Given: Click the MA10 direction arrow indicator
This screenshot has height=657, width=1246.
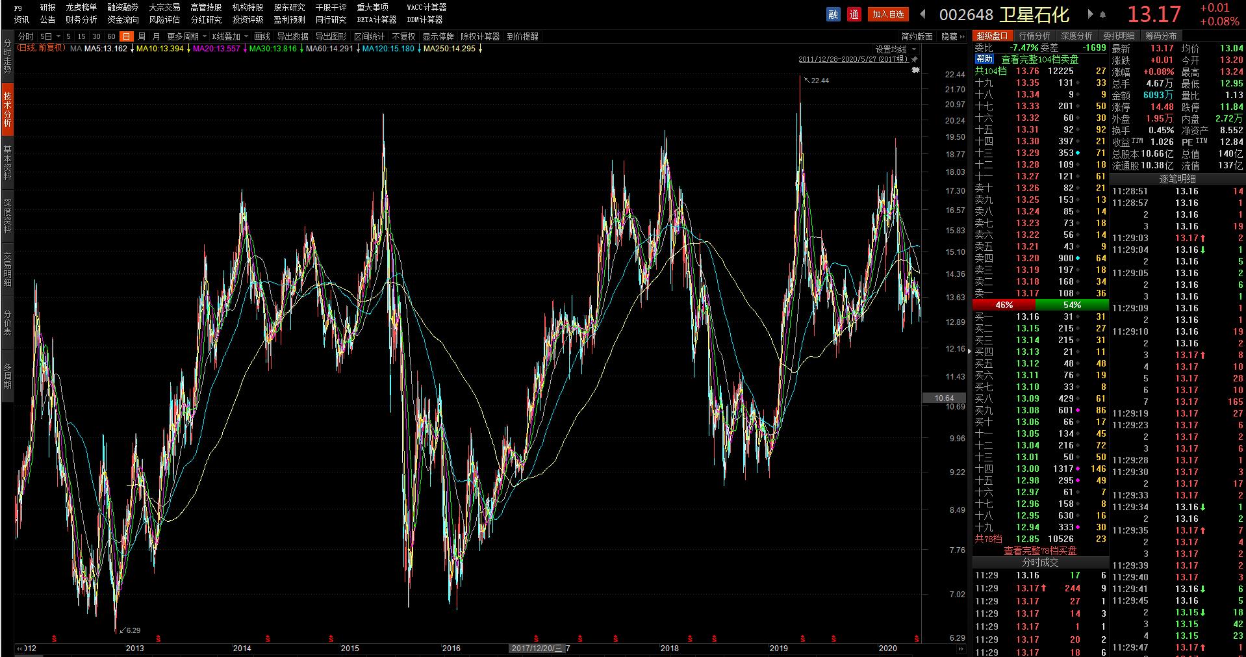Looking at the screenshot, I should pyautogui.click(x=188, y=49).
